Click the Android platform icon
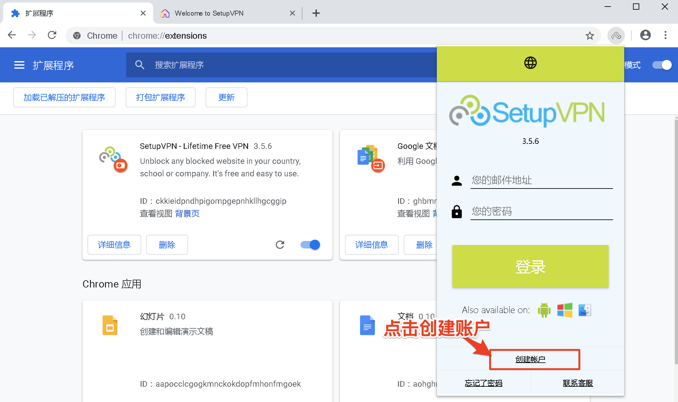 click(544, 310)
